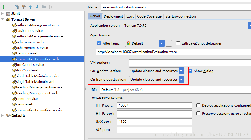Select examinationEvaluation-service configuration

coord(40,110)
